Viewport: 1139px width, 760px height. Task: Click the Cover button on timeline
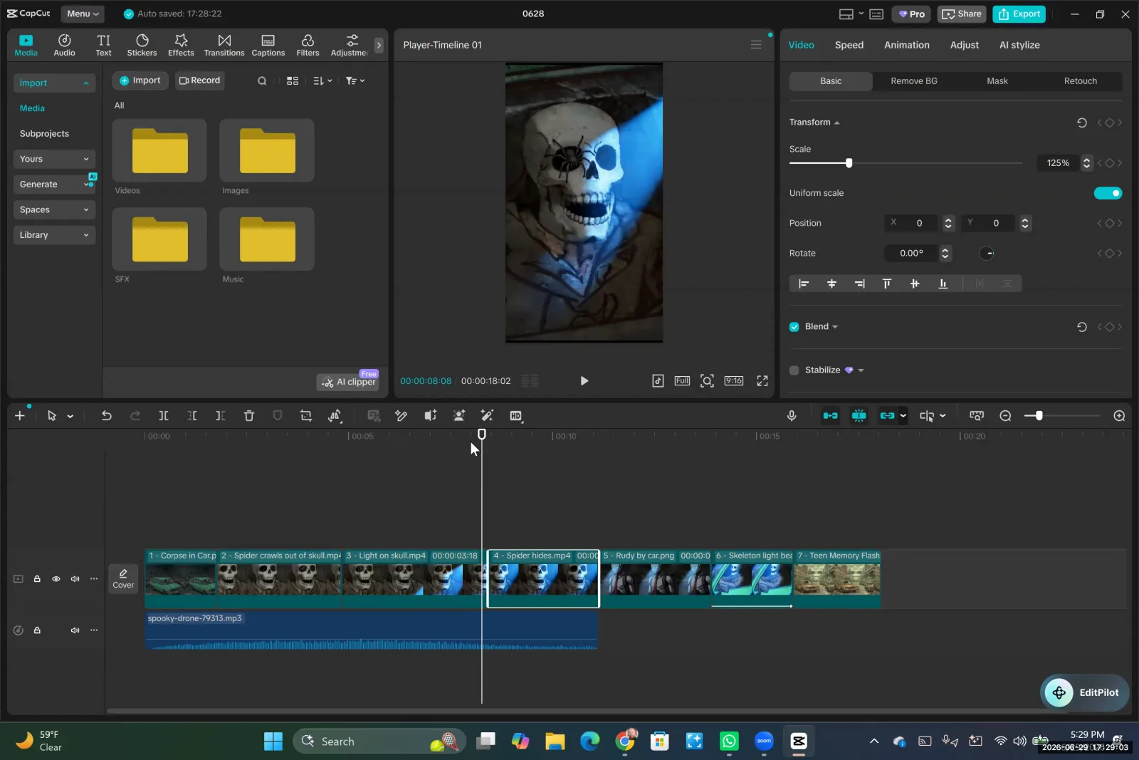pyautogui.click(x=123, y=578)
